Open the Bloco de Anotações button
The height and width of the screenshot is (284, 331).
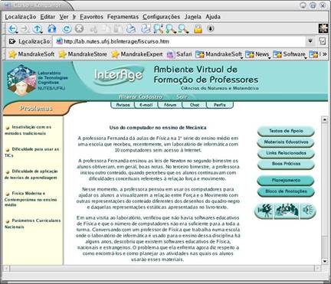[x=286, y=191]
